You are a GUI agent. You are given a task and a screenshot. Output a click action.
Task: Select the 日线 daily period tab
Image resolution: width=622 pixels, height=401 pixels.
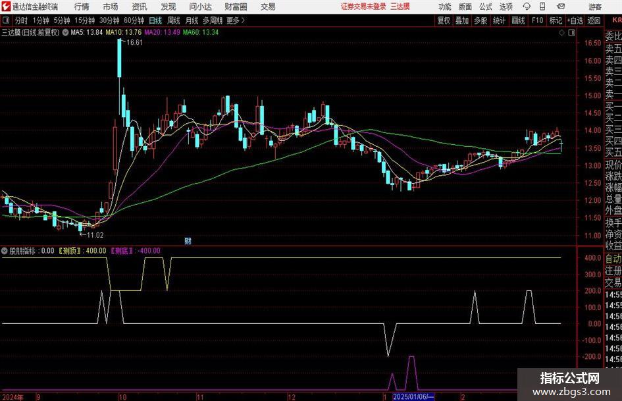[x=155, y=20]
